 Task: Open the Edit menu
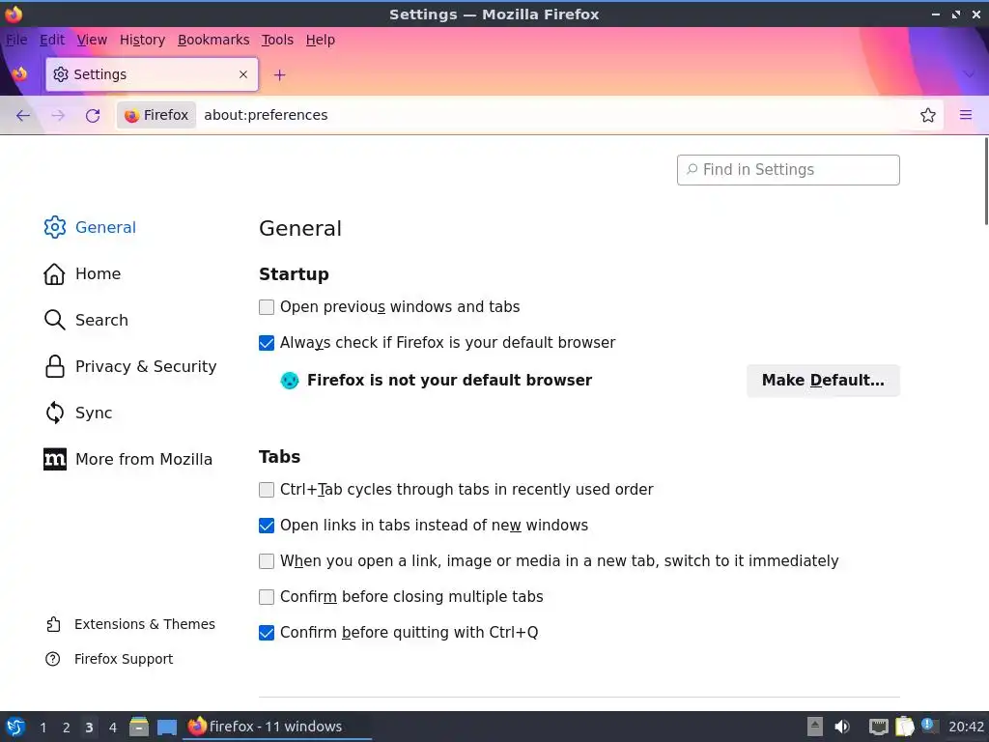(52, 40)
